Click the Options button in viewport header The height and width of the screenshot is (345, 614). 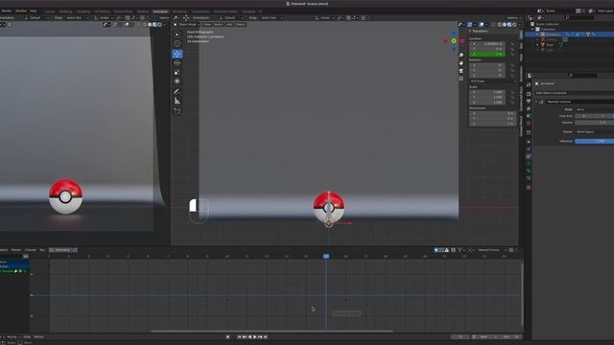tap(513, 18)
